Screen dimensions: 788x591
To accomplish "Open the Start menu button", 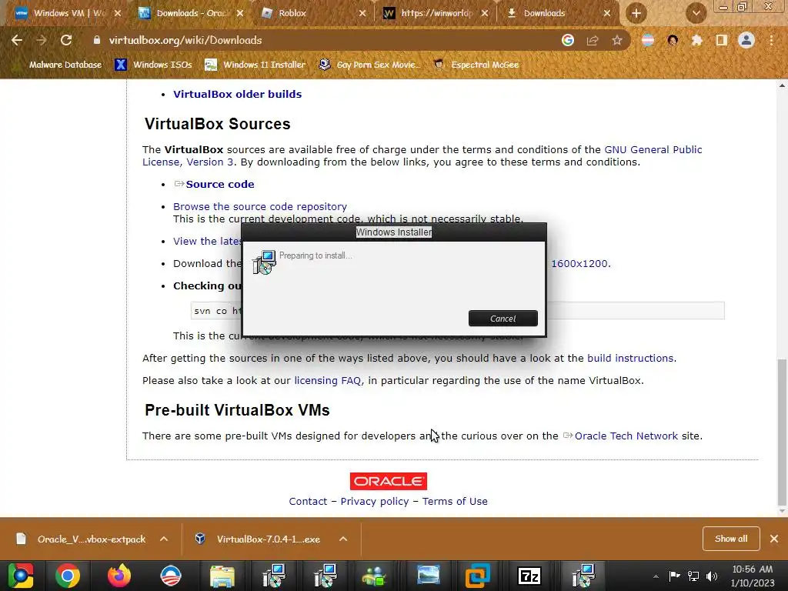I will coord(20,576).
